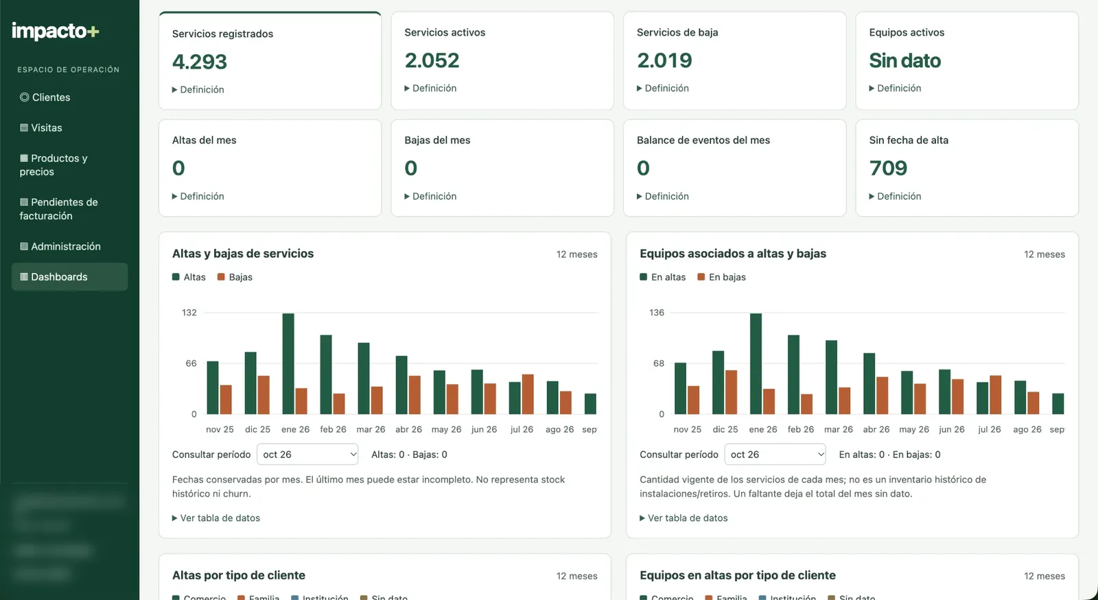Viewport: 1098px width, 600px height.
Task: Click the 2.052 Servicios activos value
Action: click(x=432, y=60)
